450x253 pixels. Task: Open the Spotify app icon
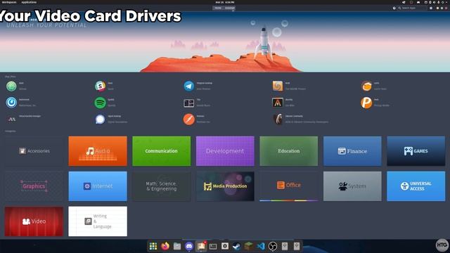(x=100, y=103)
